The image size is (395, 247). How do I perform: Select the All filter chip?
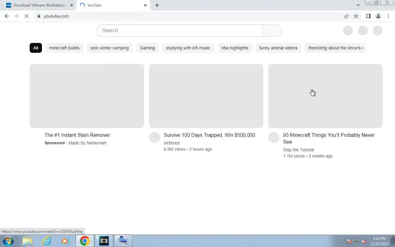[x=36, y=48]
